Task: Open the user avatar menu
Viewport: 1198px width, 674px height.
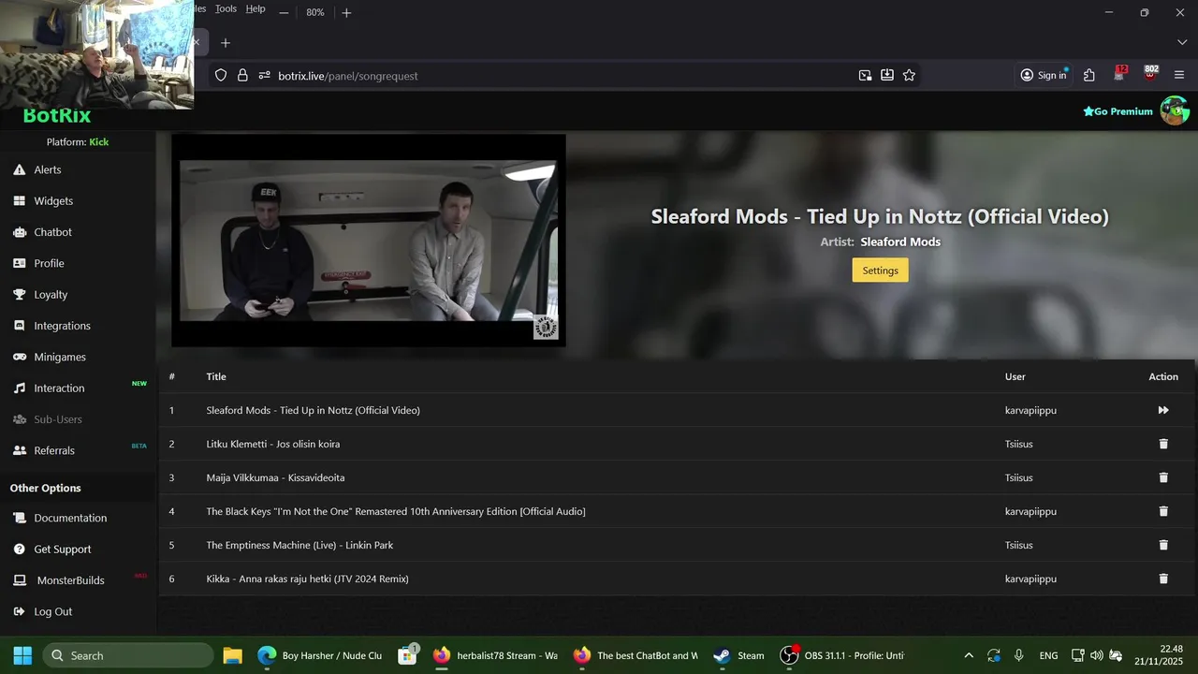Action: pyautogui.click(x=1175, y=110)
